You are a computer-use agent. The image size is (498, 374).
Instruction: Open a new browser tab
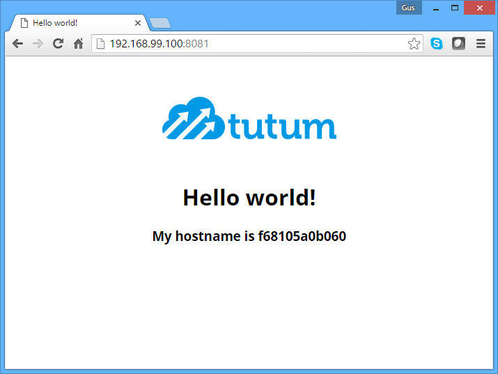tap(160, 24)
